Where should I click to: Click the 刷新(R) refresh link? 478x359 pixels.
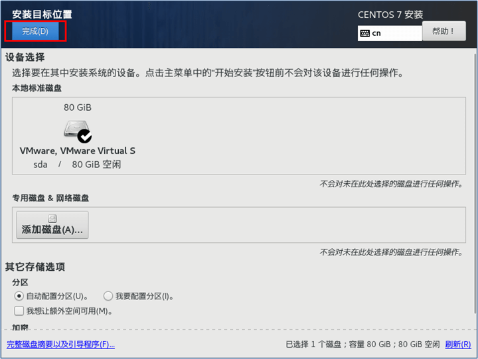click(x=458, y=344)
